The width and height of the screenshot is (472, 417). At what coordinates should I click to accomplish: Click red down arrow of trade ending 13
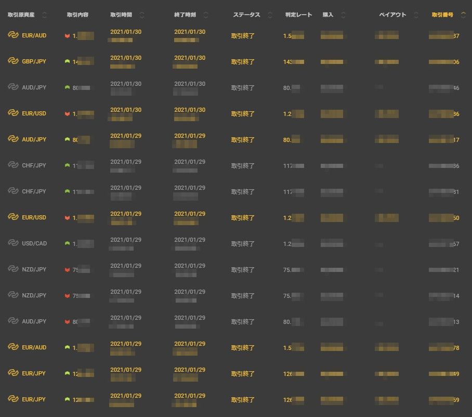67,321
